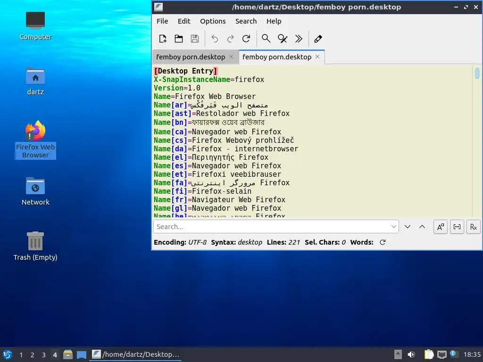Open the clipboard manager tray icon
Screen dimensions: 483x362
pyautogui.click(x=429, y=354)
